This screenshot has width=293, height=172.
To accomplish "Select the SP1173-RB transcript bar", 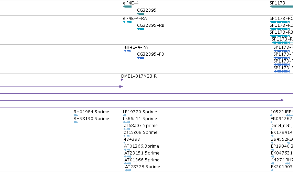I will [280, 36].
